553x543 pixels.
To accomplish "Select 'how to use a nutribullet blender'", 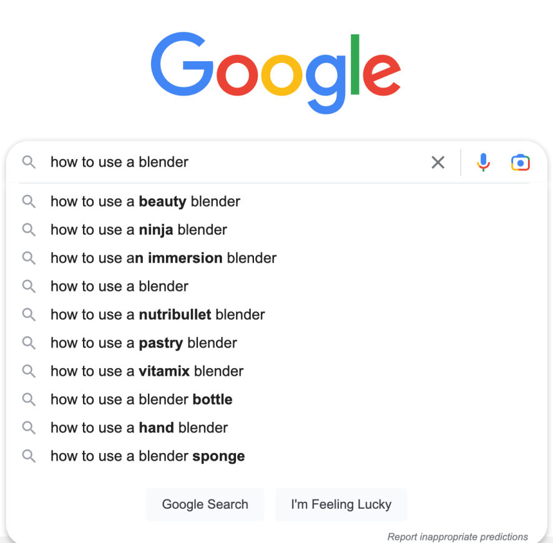I will [276, 315].
